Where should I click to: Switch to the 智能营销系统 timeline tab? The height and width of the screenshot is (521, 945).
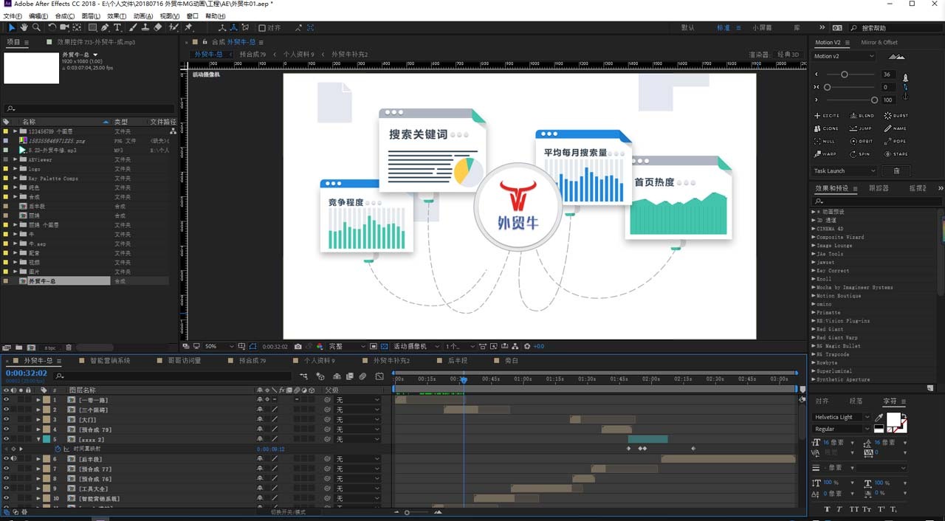point(109,361)
